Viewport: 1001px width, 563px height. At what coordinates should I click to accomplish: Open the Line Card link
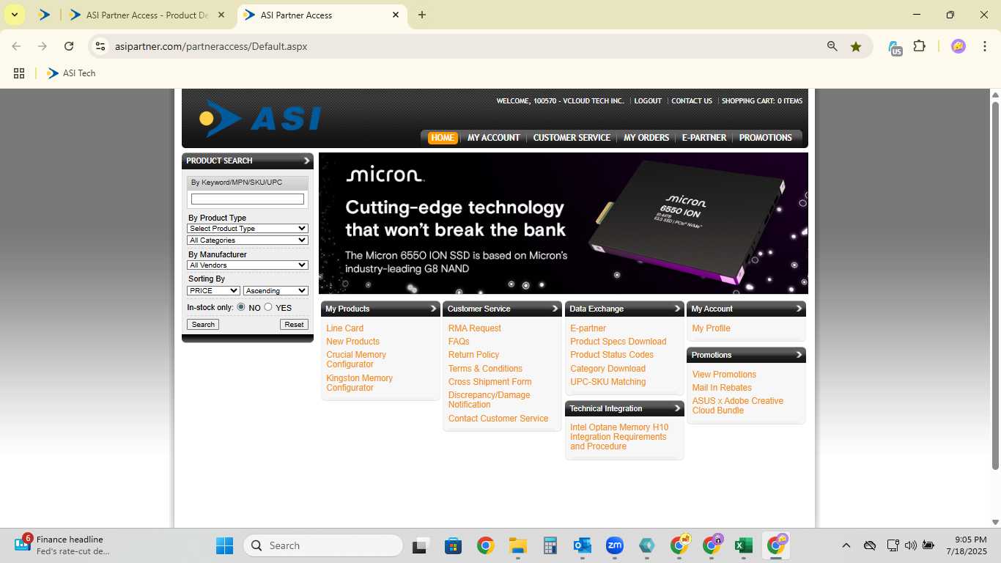tap(344, 328)
